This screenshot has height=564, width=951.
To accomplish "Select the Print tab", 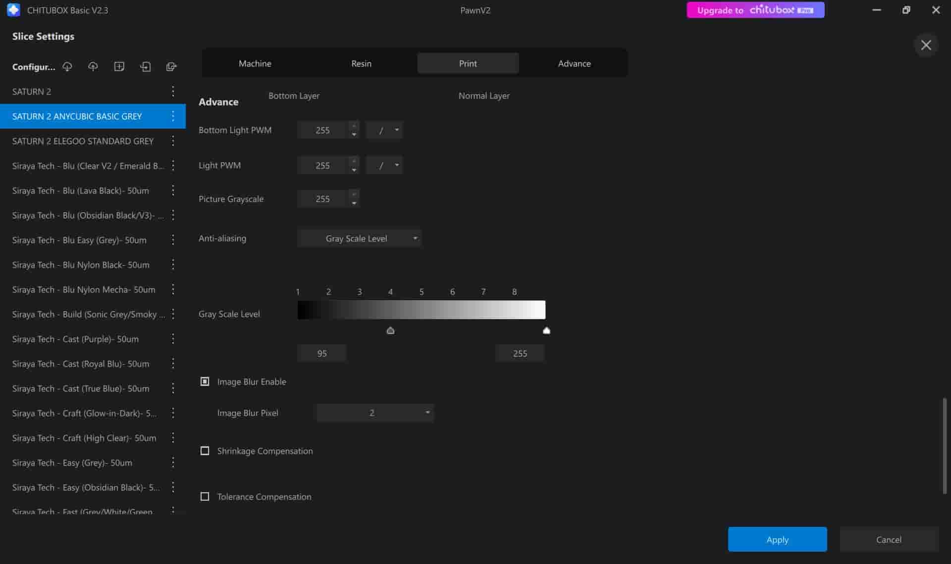I will pos(468,63).
